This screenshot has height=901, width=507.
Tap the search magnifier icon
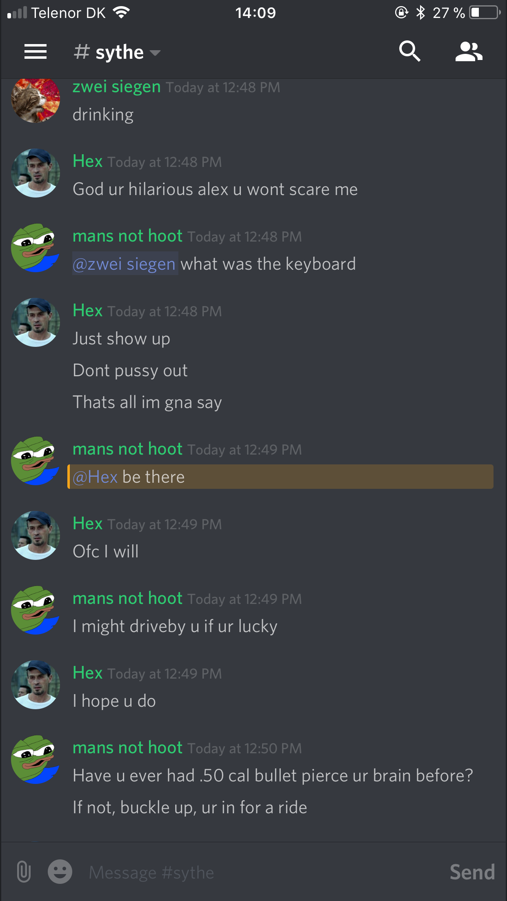click(409, 51)
